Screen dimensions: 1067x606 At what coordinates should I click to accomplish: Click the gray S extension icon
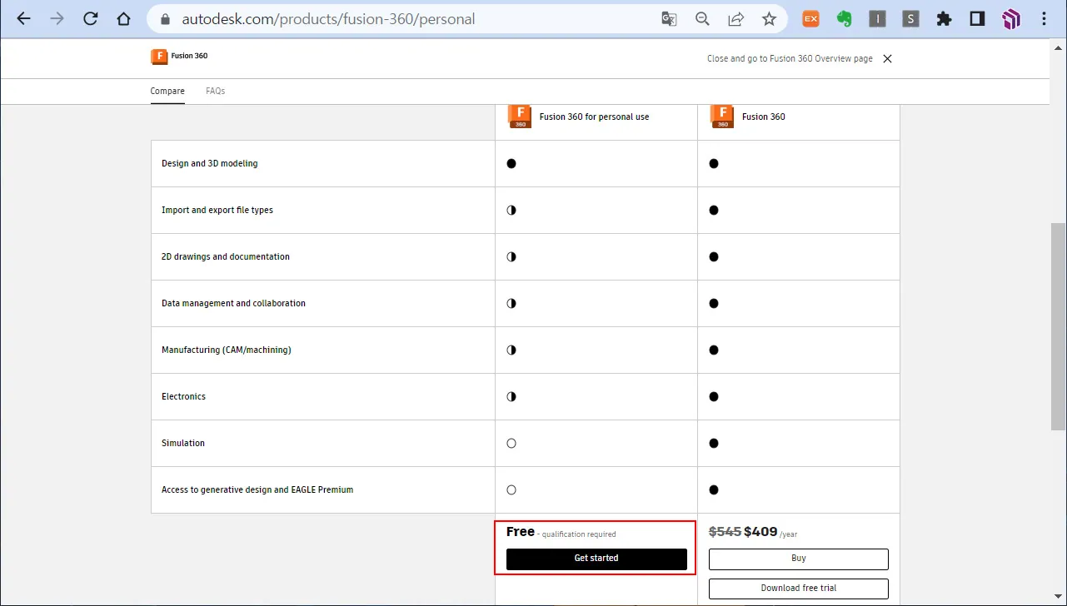click(x=910, y=18)
